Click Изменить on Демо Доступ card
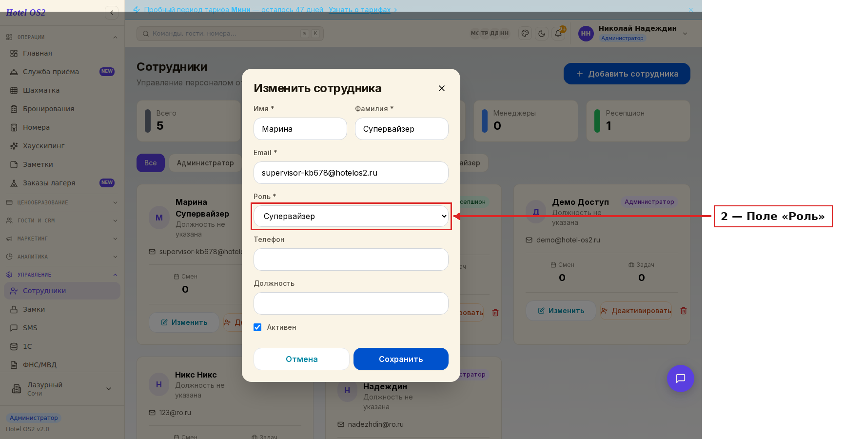Viewport: 844px width, 439px height. 561,311
